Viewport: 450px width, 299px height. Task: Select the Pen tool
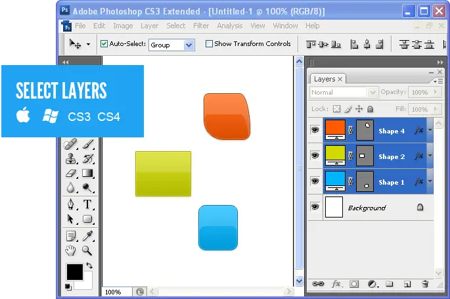tap(70, 204)
